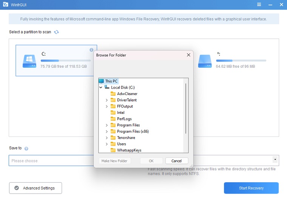Expand the Tenorshare folder chevron

coord(107,138)
